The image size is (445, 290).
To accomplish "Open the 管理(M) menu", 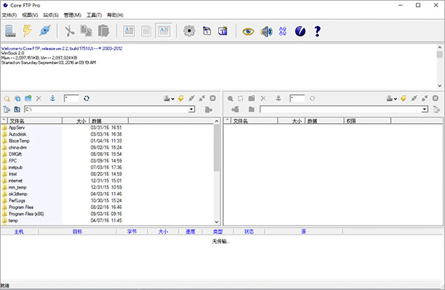I will click(73, 15).
